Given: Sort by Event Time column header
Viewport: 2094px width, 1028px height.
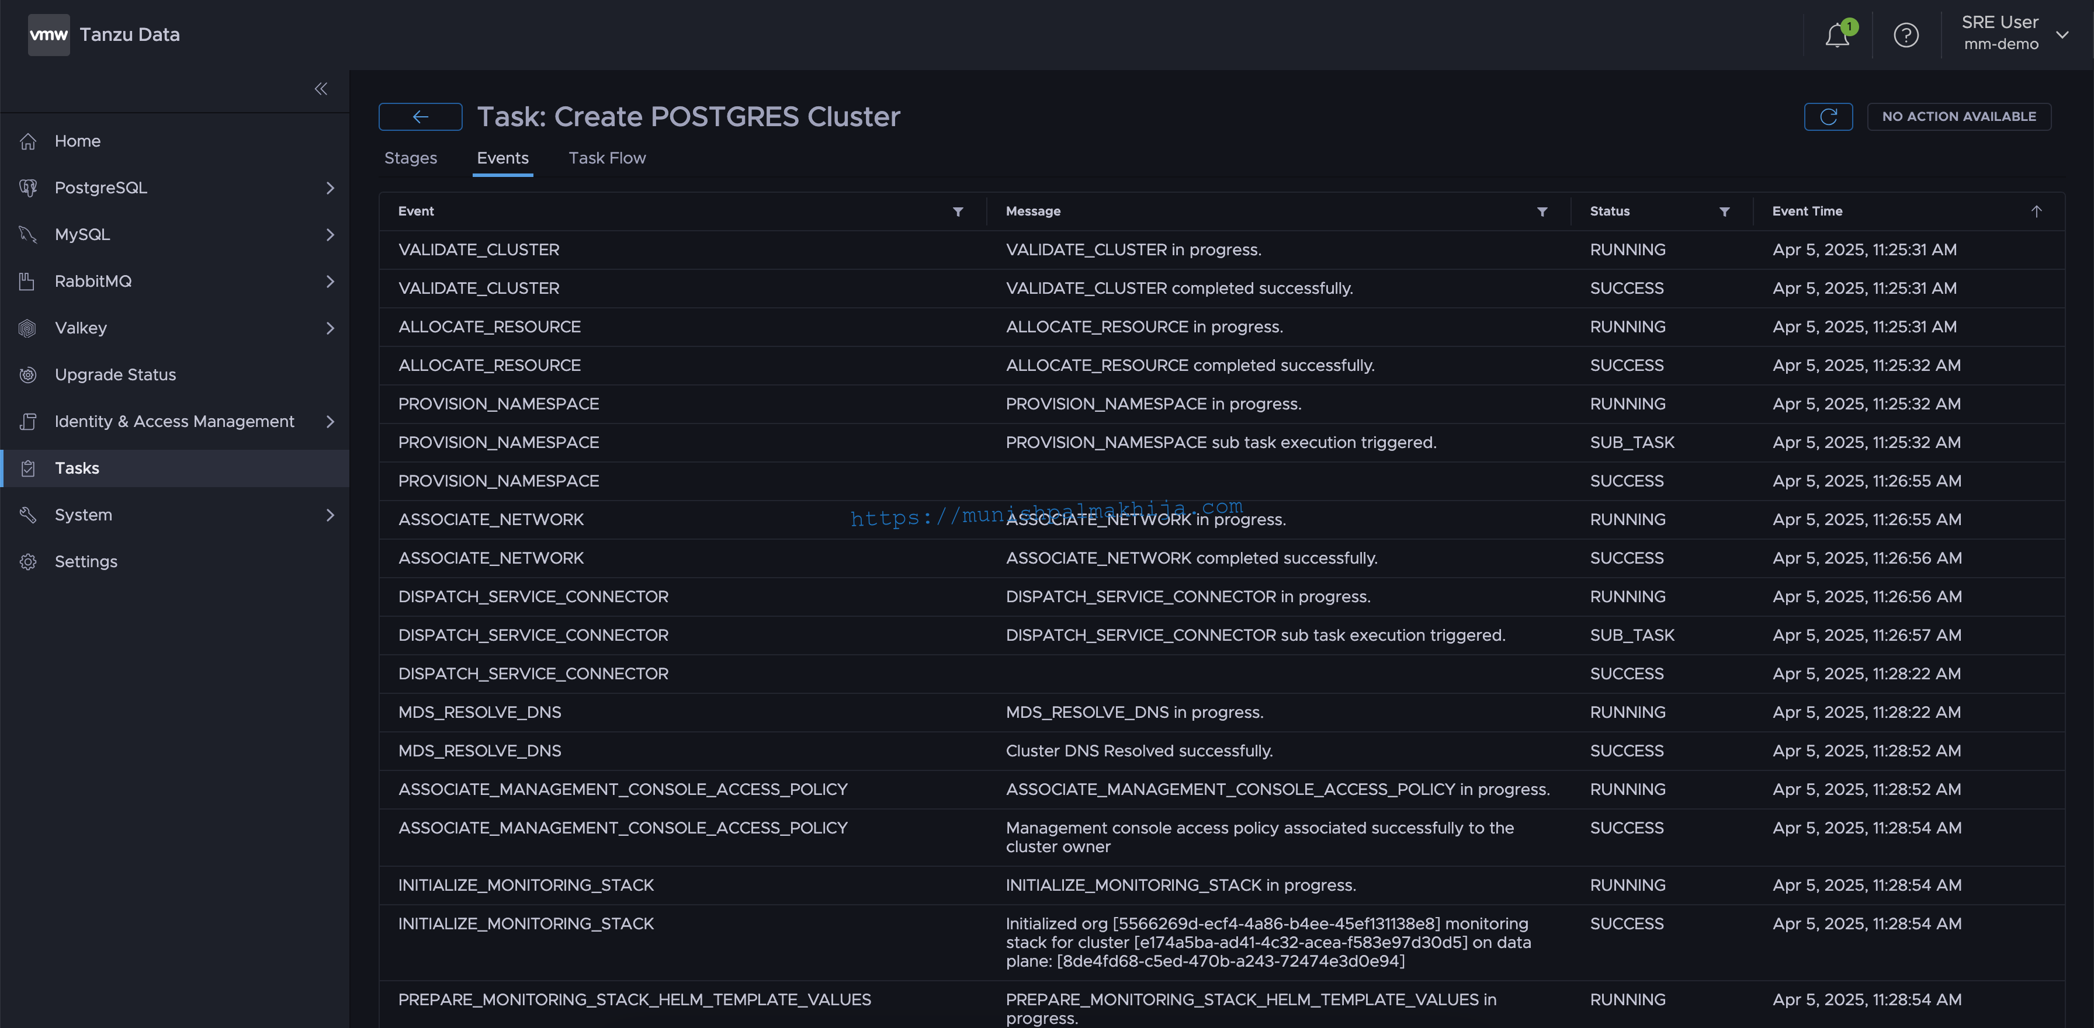Looking at the screenshot, I should (1807, 211).
